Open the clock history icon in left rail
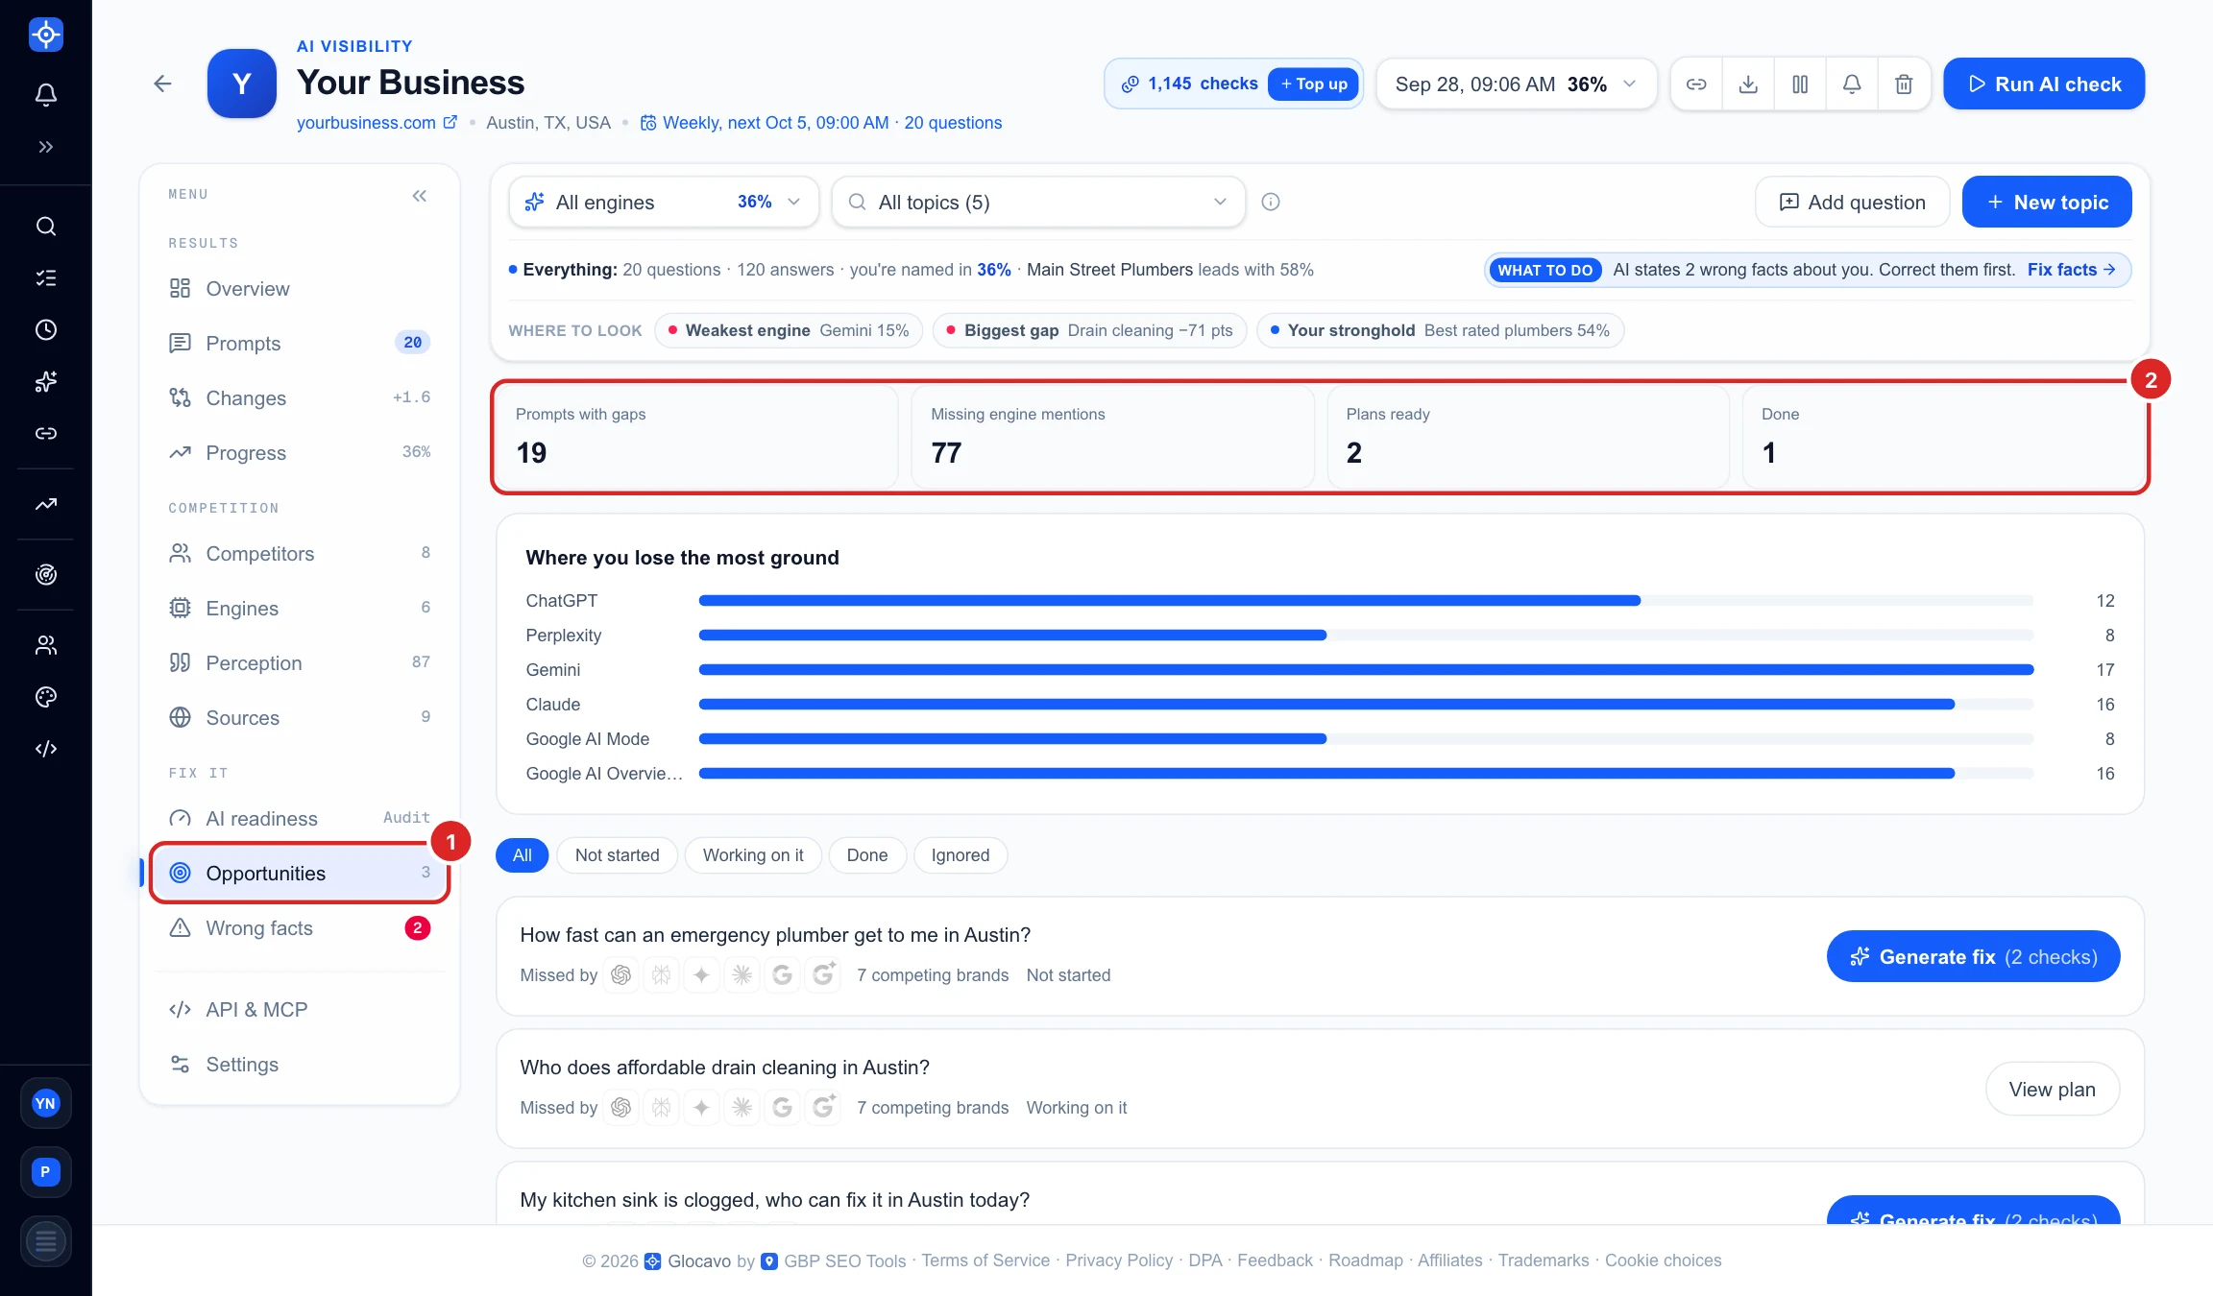The image size is (2213, 1296). [45, 330]
